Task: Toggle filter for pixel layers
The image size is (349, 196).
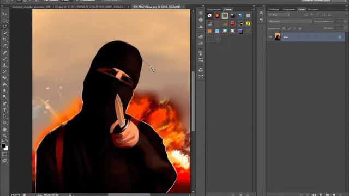Action: coord(306,15)
